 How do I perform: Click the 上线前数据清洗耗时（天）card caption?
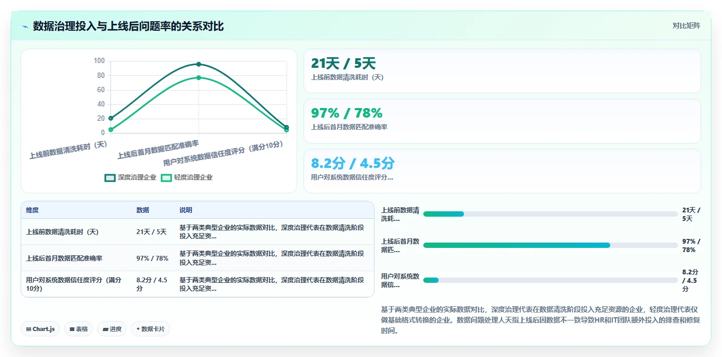coord(347,77)
